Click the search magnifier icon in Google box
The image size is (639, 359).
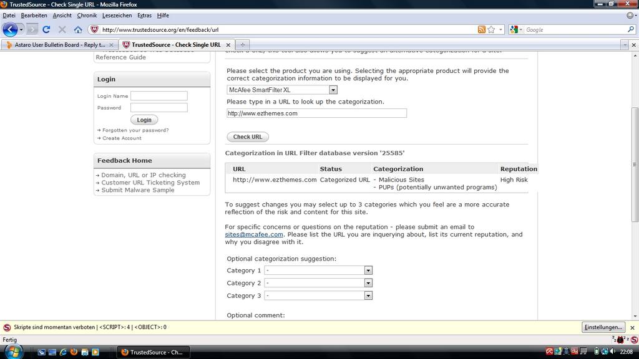coord(630,29)
